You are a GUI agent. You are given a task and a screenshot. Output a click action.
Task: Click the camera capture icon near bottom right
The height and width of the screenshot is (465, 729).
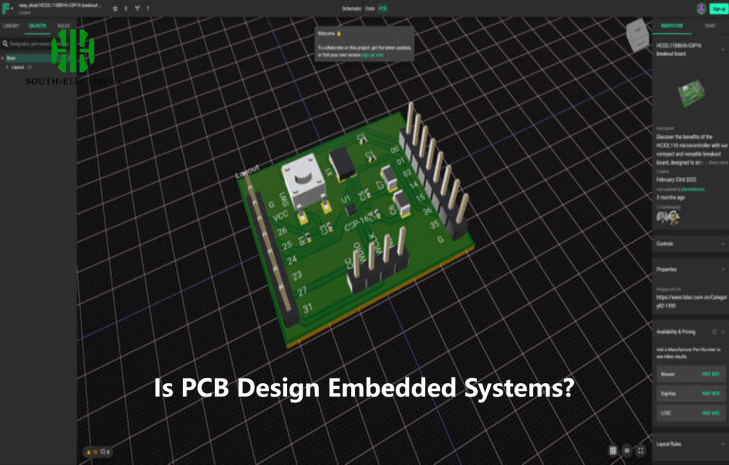point(627,451)
